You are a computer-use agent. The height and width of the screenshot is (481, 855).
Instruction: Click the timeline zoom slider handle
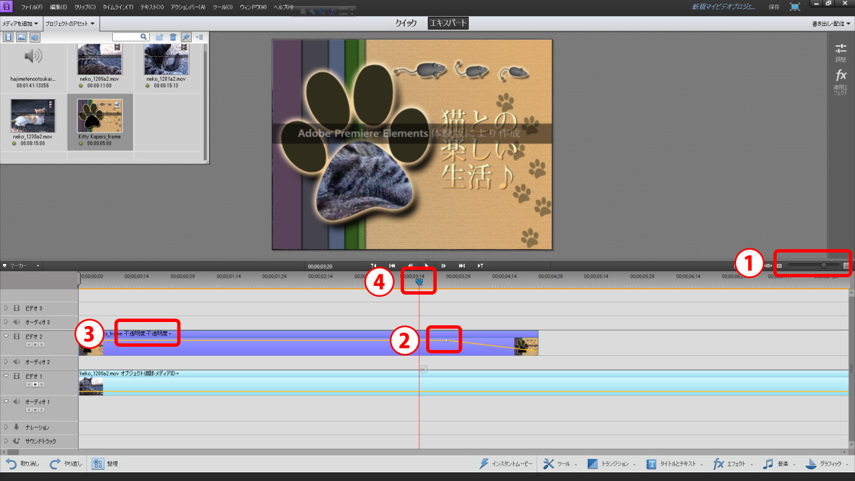[824, 265]
